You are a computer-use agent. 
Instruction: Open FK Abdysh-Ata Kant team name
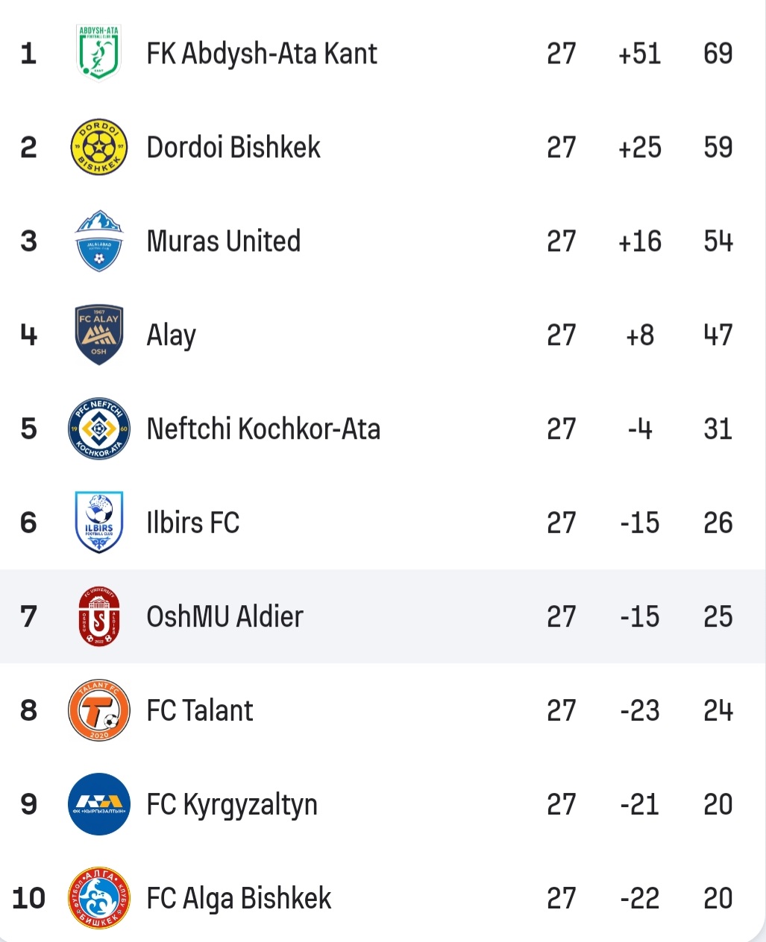pyautogui.click(x=262, y=54)
